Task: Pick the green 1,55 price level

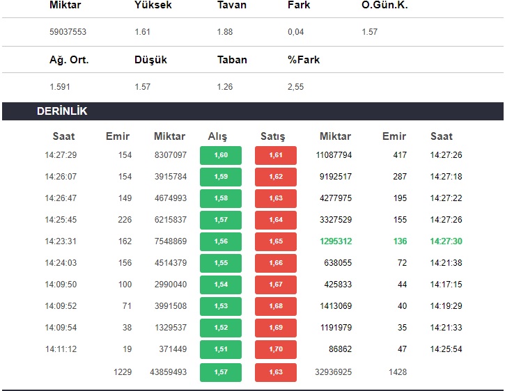Action: [221, 263]
